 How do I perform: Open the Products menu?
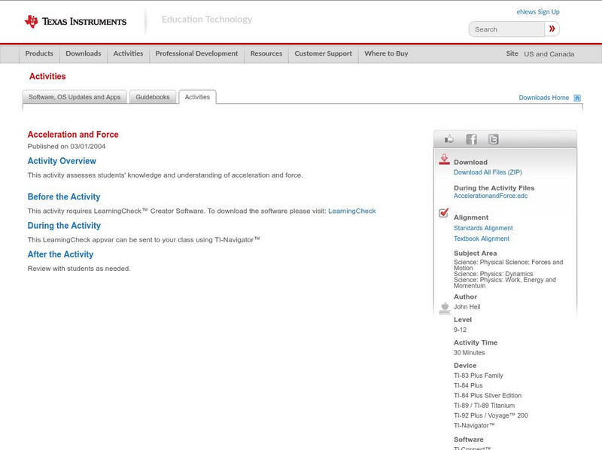pyautogui.click(x=39, y=53)
